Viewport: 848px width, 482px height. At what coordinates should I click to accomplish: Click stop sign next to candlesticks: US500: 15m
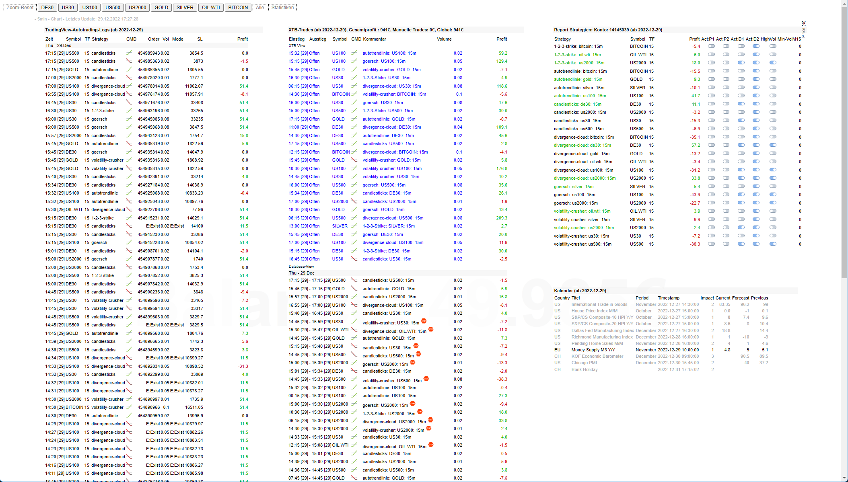(418, 354)
